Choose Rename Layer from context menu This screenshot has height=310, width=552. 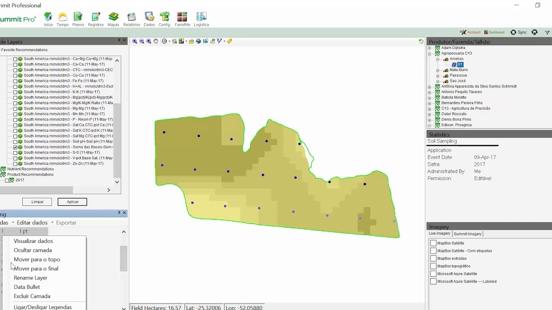pos(31,278)
